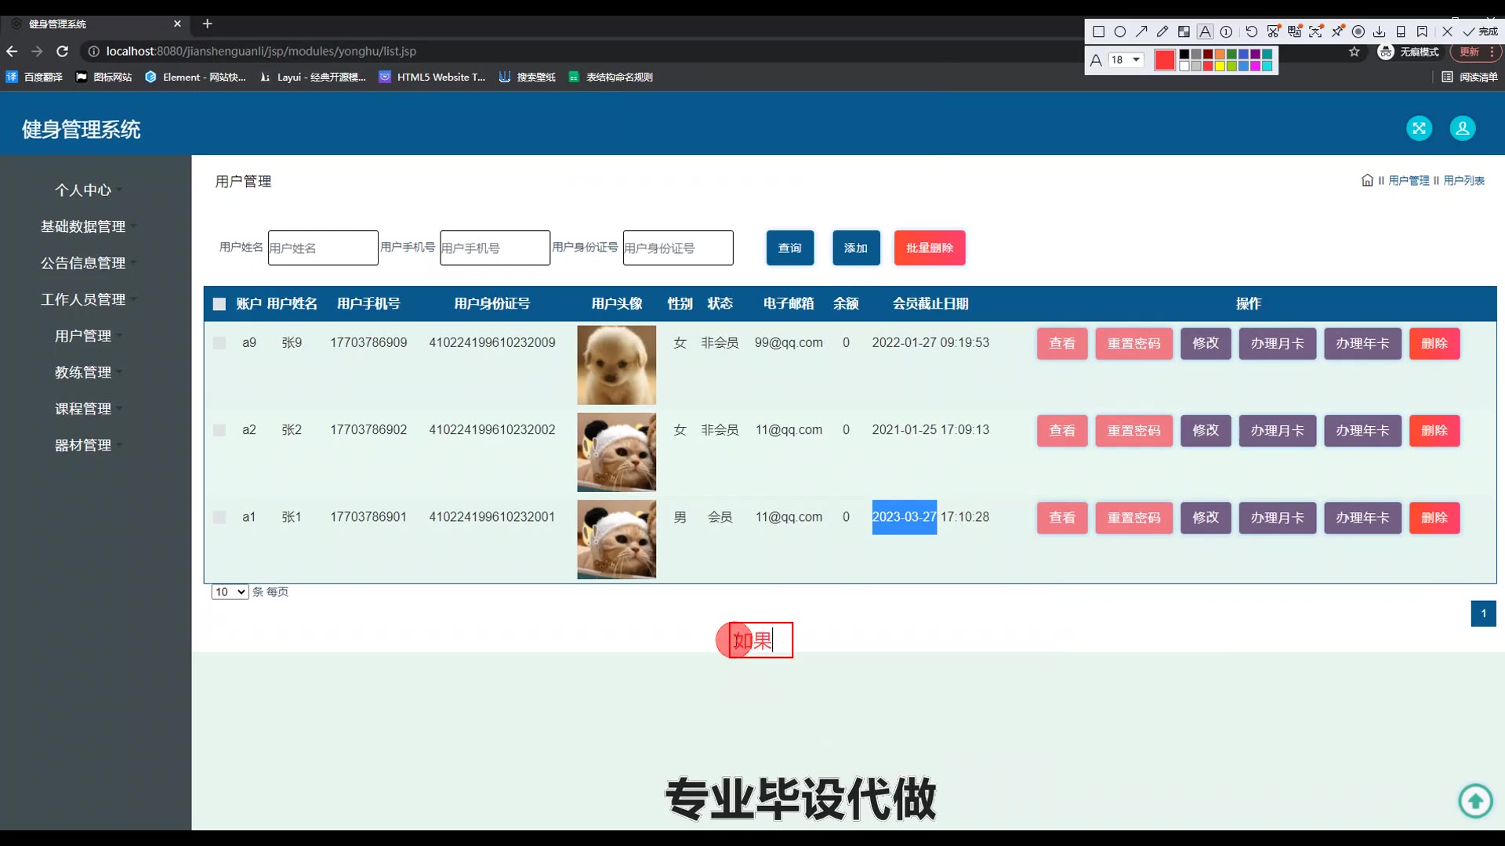This screenshot has width=1505, height=846.
Task: Select the mosaic blur tool
Action: click(x=1184, y=31)
